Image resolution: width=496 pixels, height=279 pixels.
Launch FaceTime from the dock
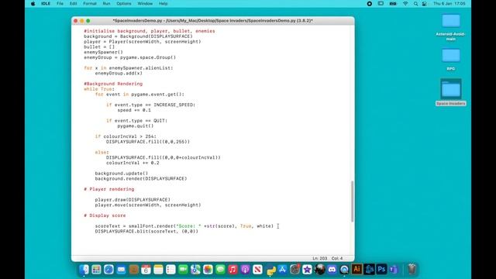[x=183, y=270]
